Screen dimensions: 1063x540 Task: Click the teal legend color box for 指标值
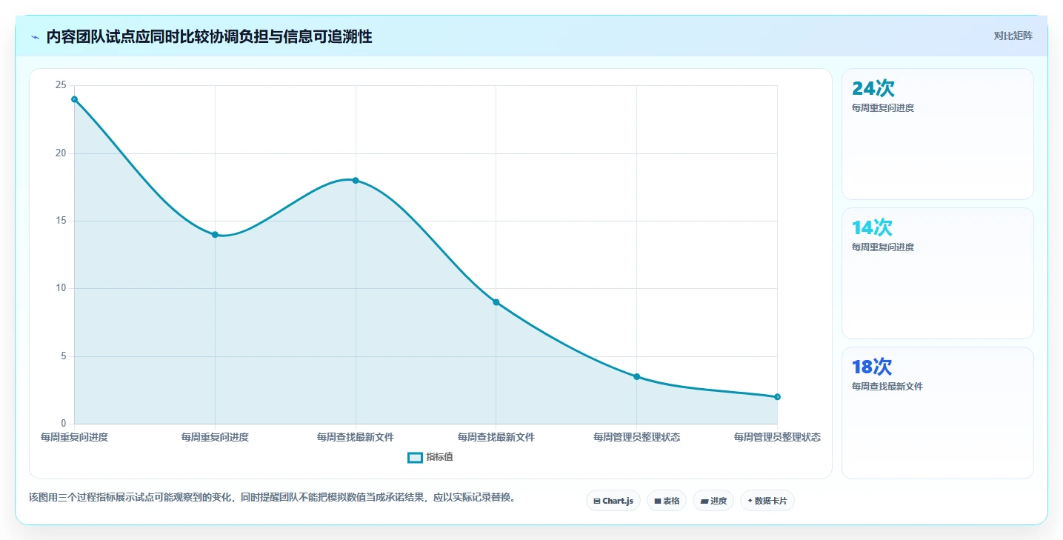click(x=415, y=458)
